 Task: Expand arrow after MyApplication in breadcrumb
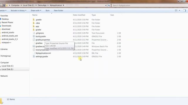click(63, 5)
